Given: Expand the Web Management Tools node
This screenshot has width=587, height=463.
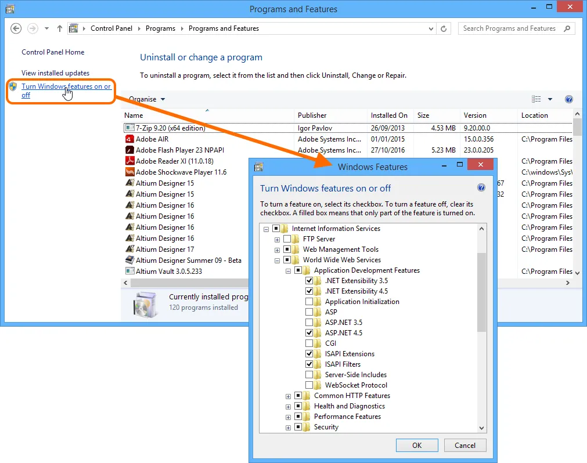Looking at the screenshot, I should (277, 250).
